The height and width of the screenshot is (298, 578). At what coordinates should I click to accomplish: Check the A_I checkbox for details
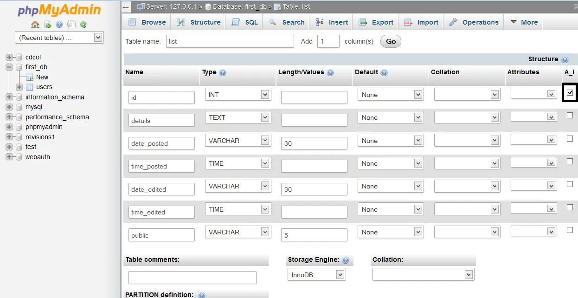[570, 115]
